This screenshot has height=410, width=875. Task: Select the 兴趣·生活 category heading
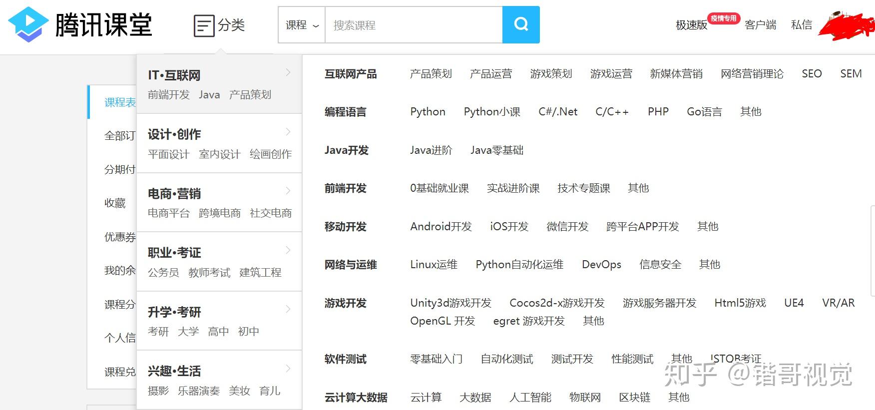coord(174,371)
